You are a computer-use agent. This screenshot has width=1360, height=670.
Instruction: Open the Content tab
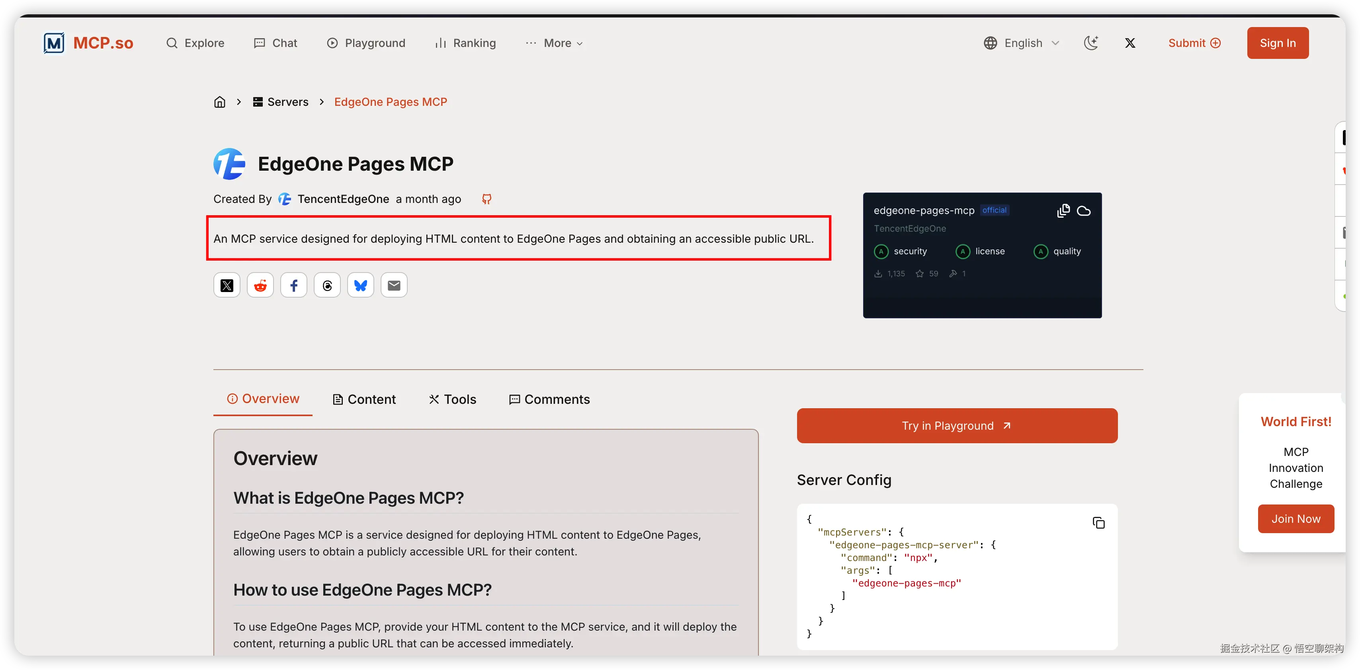coord(364,399)
